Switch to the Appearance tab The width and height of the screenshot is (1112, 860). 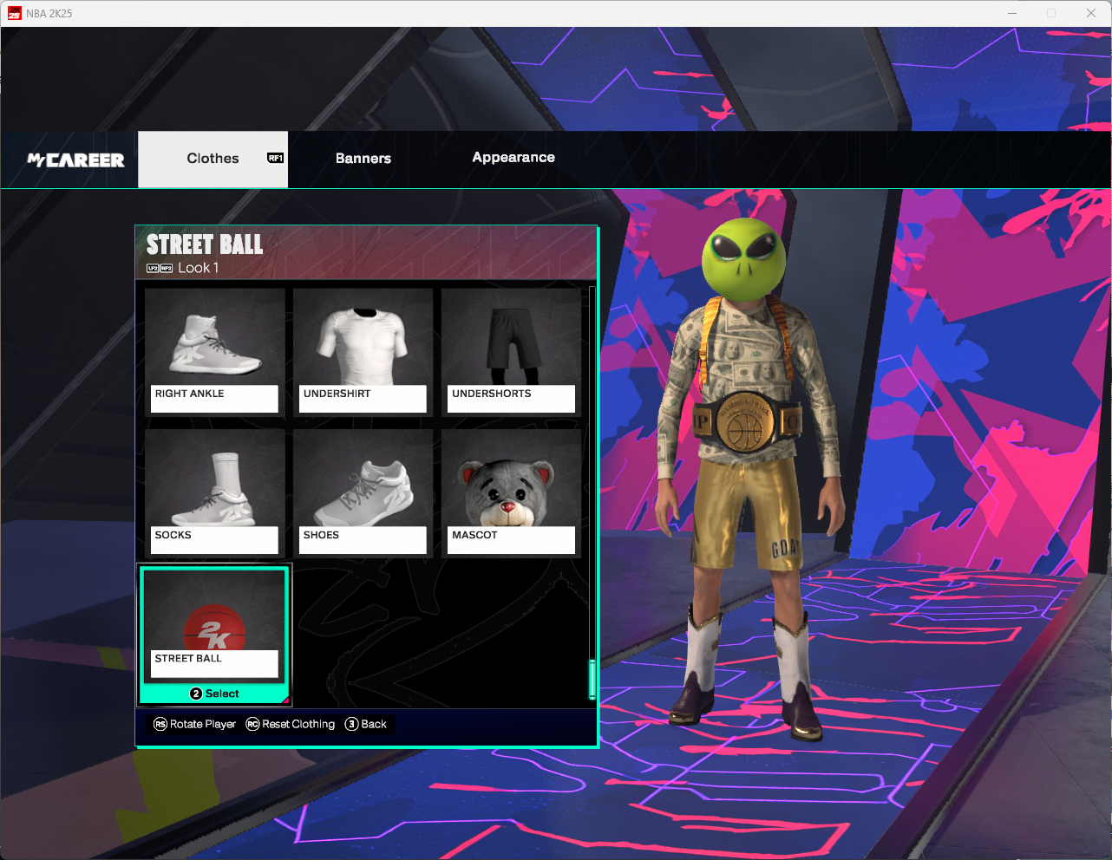tap(513, 158)
